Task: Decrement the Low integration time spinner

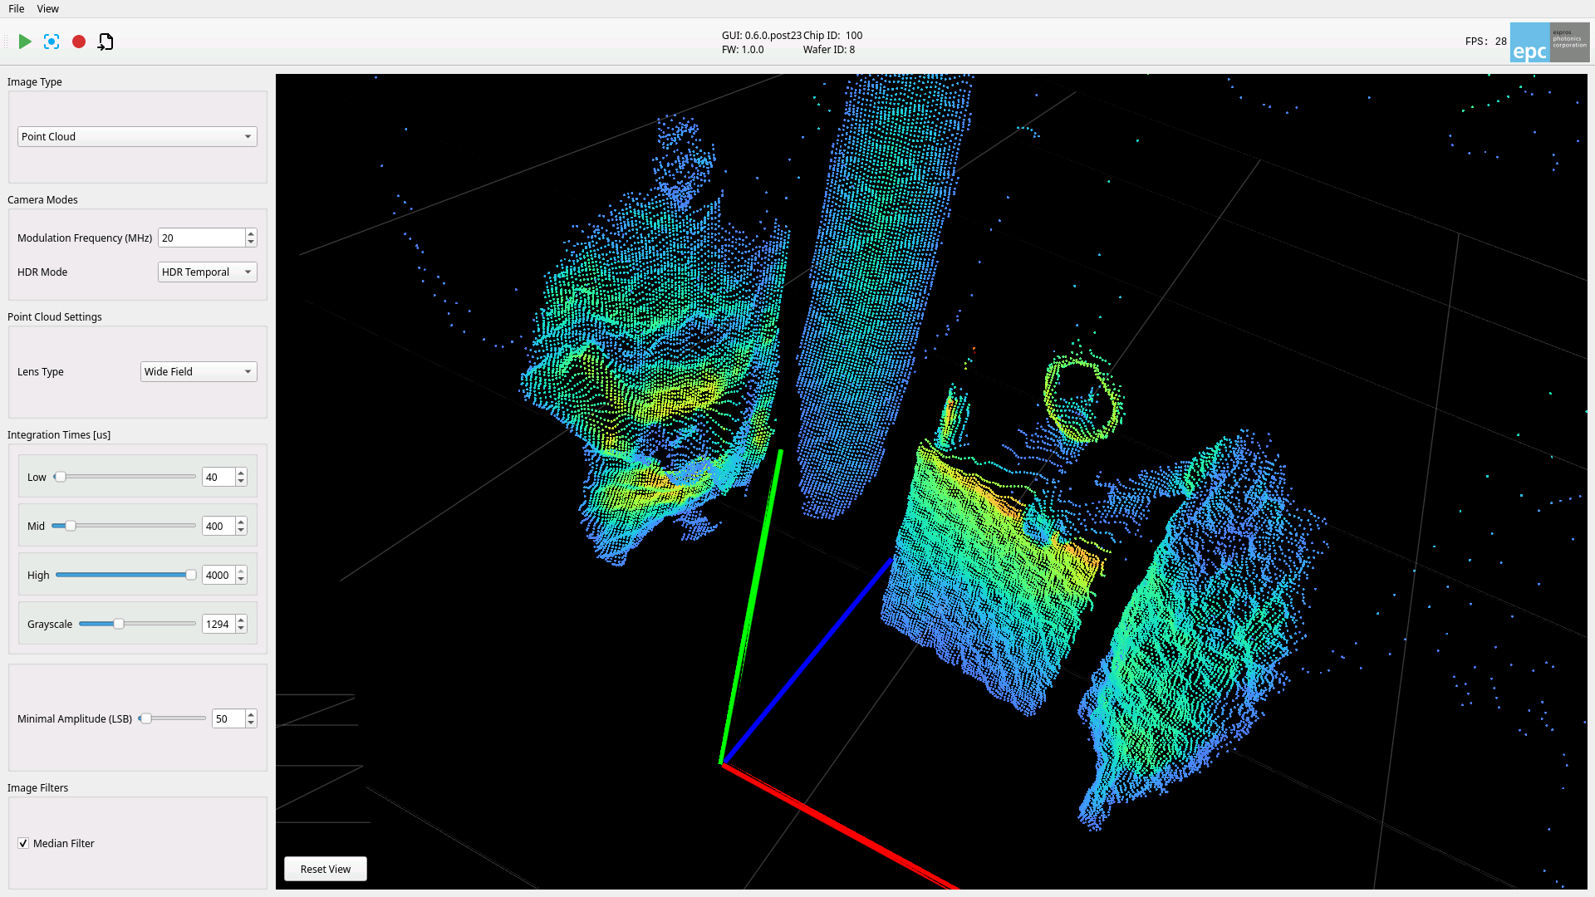Action: pos(241,482)
